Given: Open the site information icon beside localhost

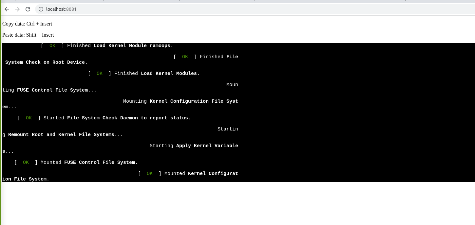Looking at the screenshot, I should [x=41, y=9].
